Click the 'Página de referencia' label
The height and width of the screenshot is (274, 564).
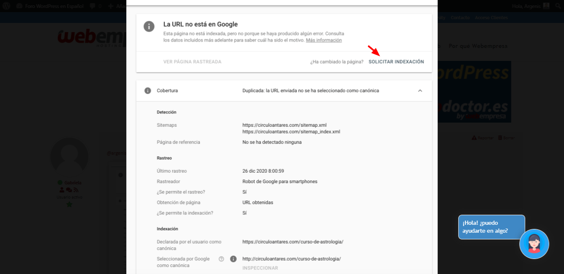179,142
